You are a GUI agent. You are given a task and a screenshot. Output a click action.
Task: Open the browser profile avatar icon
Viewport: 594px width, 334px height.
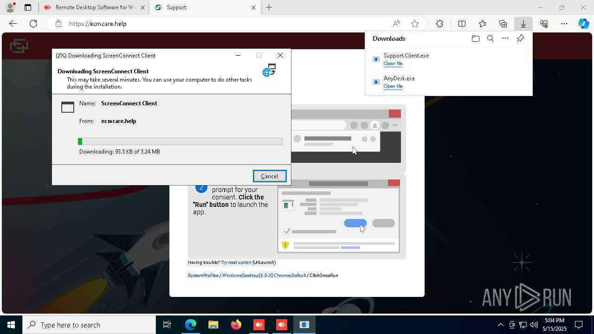coord(10,7)
